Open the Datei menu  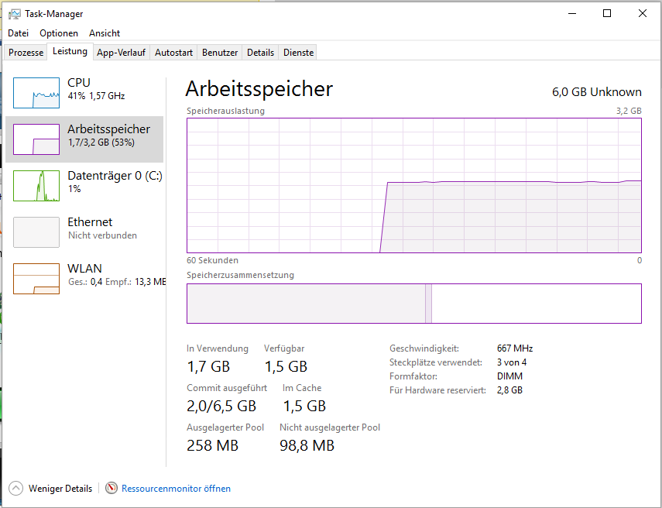coord(18,33)
